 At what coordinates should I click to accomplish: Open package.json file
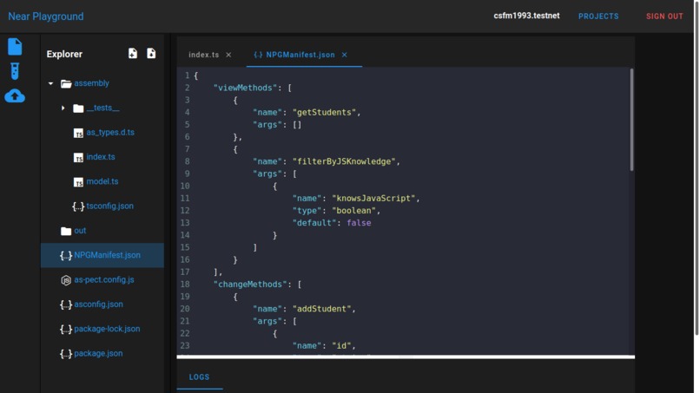click(x=98, y=353)
